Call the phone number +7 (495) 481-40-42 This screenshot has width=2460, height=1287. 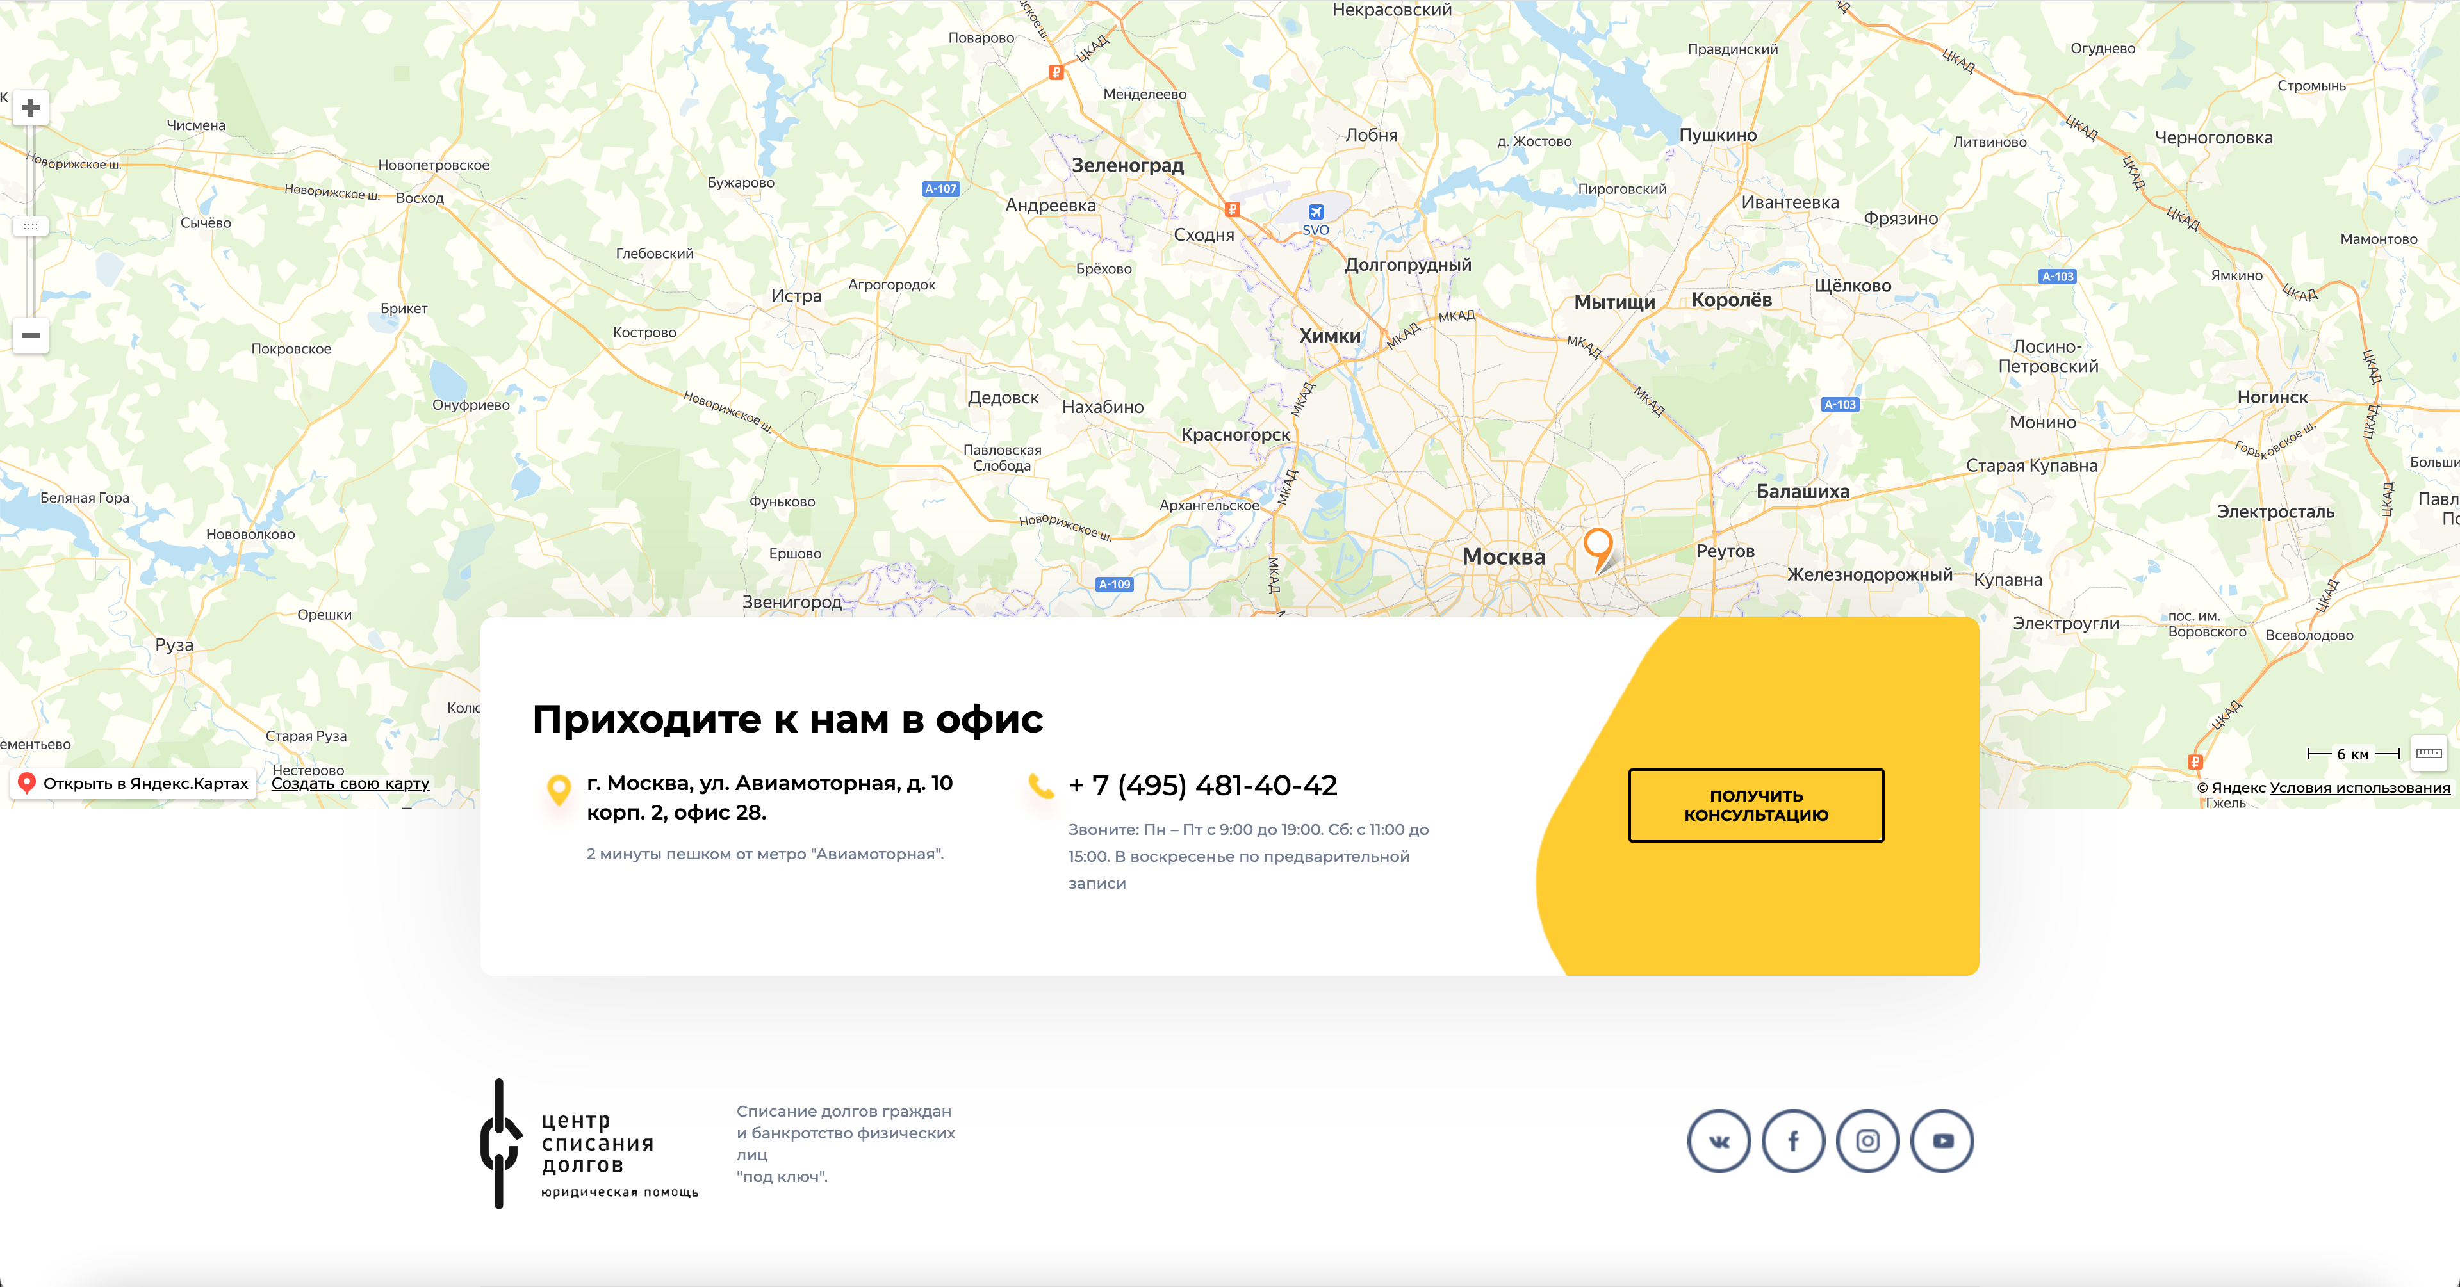pyautogui.click(x=1202, y=785)
